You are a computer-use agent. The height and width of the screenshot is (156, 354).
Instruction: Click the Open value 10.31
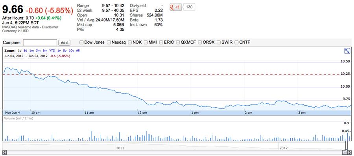(119, 15)
